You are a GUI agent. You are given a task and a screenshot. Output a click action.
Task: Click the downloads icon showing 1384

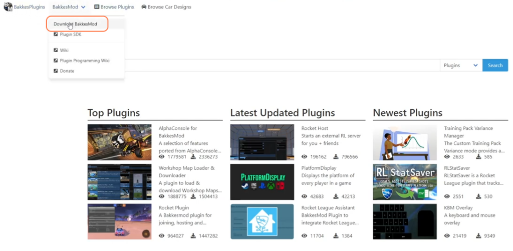tap(336, 235)
